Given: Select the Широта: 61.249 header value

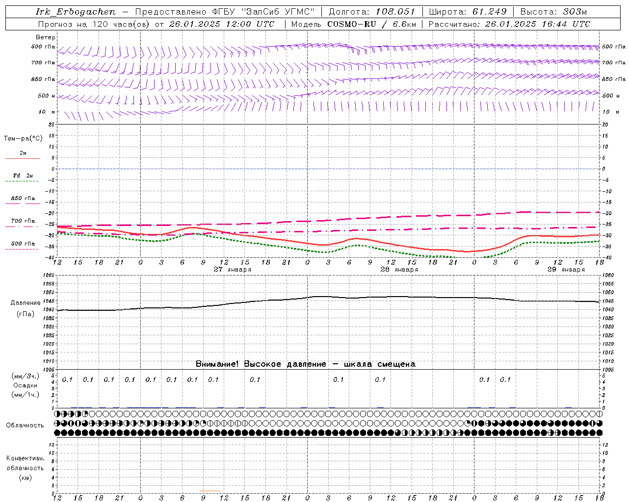Looking at the screenshot, I should [468, 12].
